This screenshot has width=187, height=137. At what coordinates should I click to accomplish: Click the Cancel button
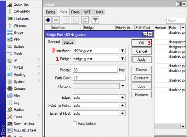[x=142, y=51]
